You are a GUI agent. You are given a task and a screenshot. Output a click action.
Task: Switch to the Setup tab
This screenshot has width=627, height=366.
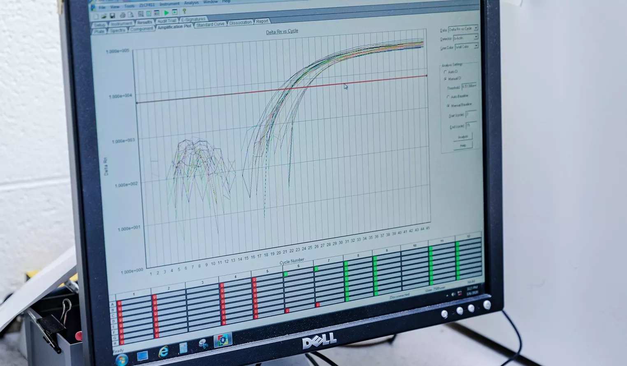pos(100,25)
